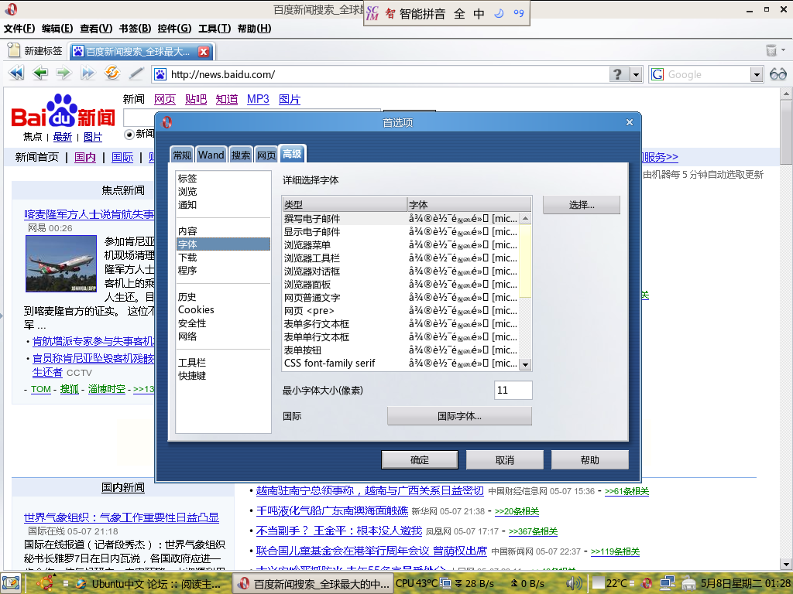This screenshot has width=793, height=594.
Task: Click the 帮助 button in the preferences dialog
Action: (589, 459)
